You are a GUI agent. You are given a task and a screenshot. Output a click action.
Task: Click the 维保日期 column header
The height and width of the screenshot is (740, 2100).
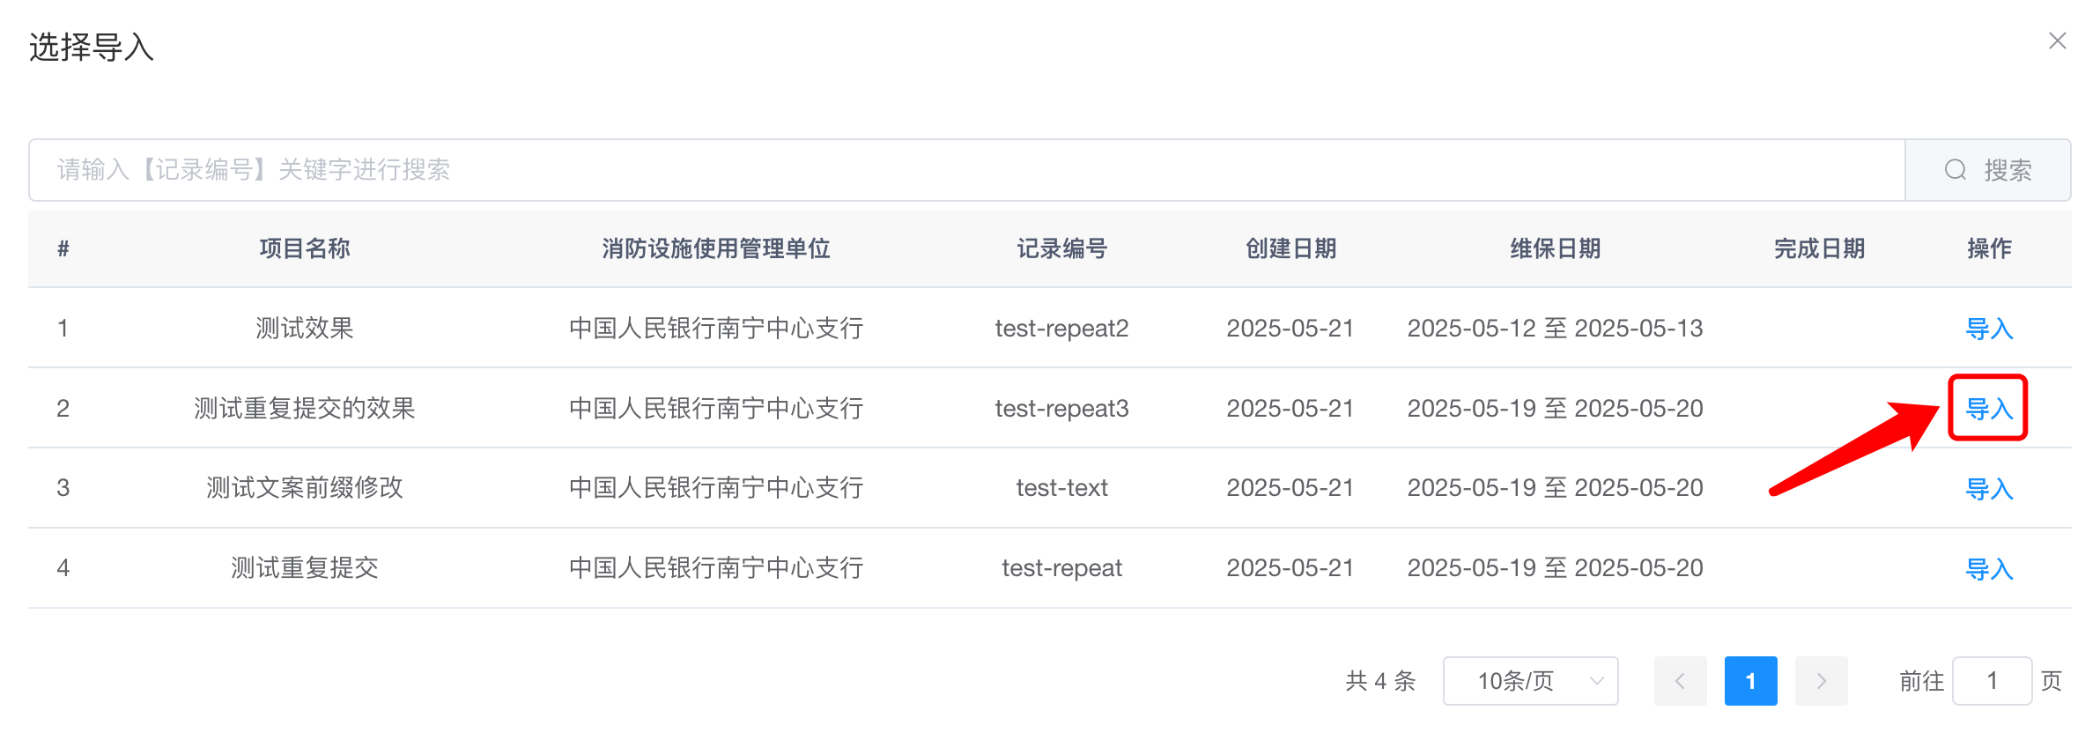click(x=1555, y=248)
